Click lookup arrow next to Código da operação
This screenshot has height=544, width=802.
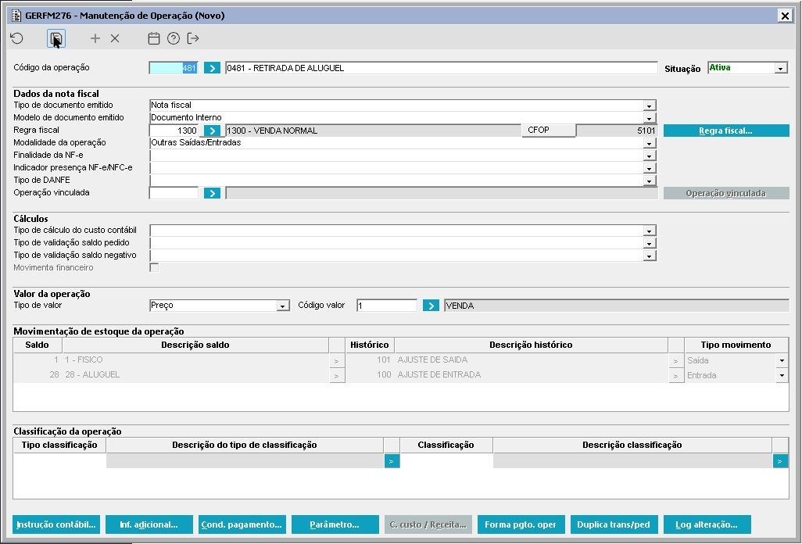click(212, 68)
